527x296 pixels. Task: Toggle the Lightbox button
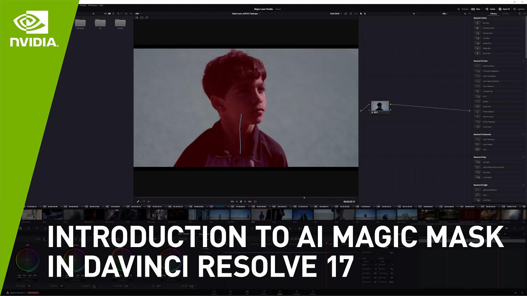click(519, 9)
